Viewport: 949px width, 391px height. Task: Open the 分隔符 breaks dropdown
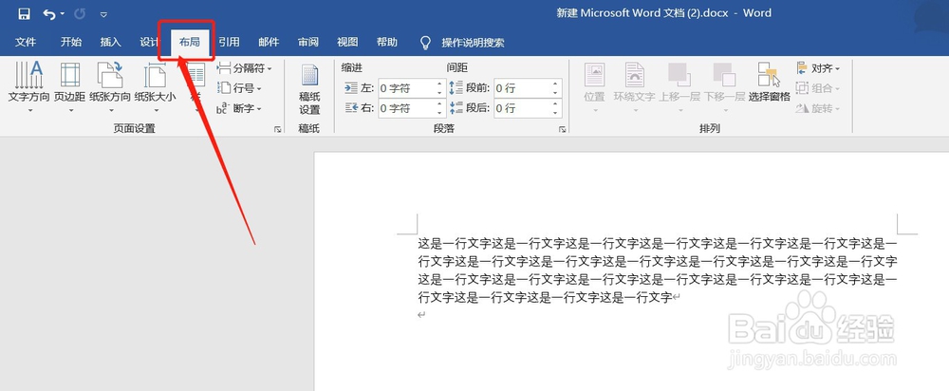click(245, 68)
